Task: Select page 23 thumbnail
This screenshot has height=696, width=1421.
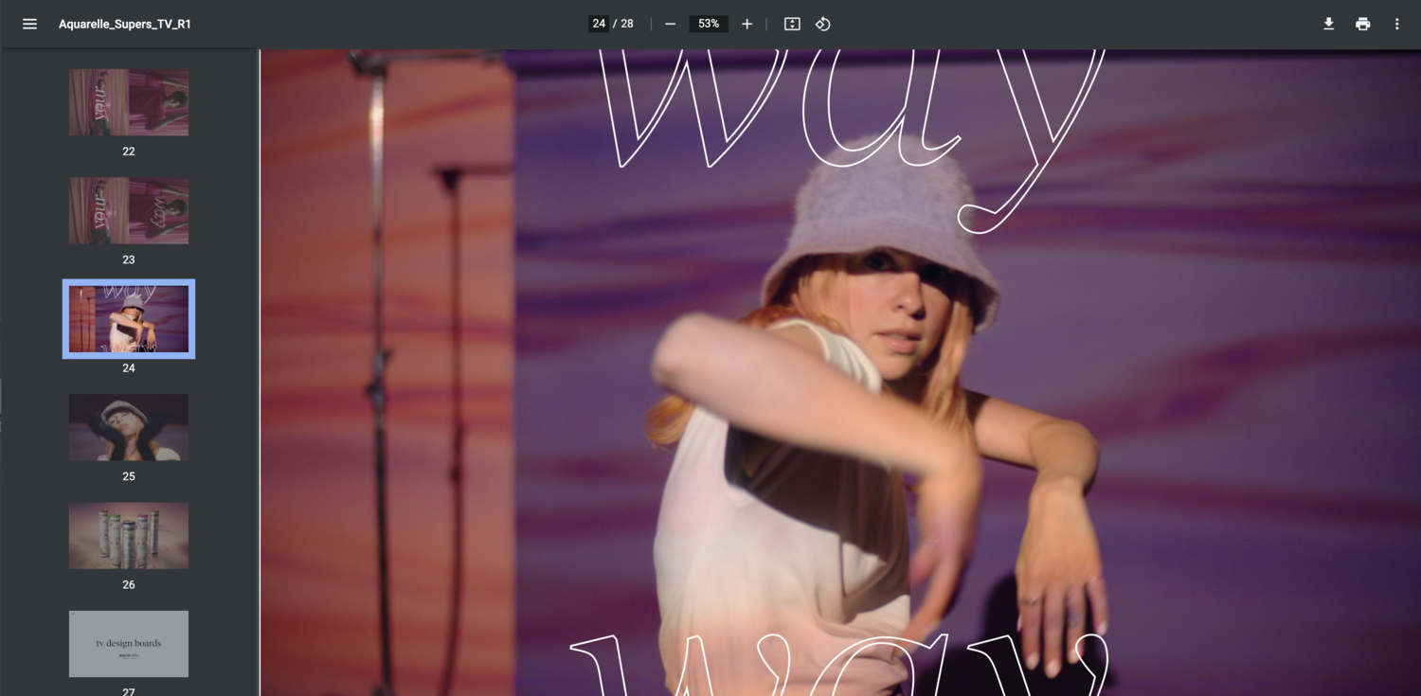Action: point(129,210)
